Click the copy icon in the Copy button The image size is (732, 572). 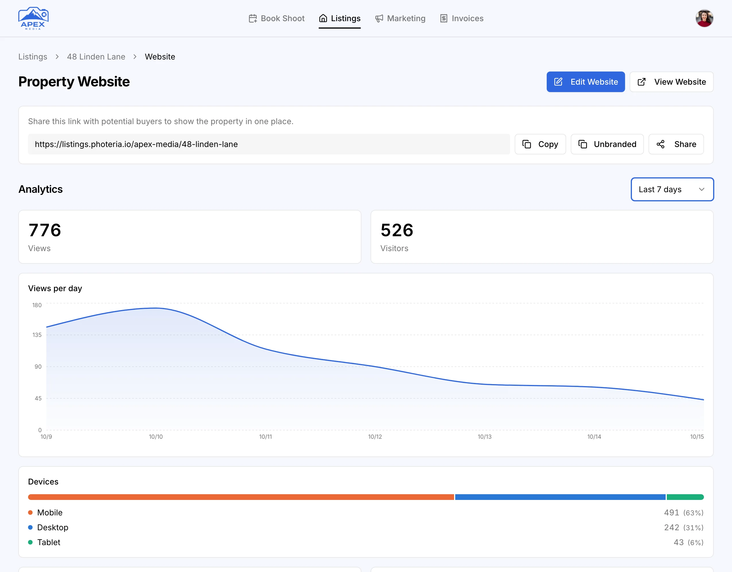(526, 144)
